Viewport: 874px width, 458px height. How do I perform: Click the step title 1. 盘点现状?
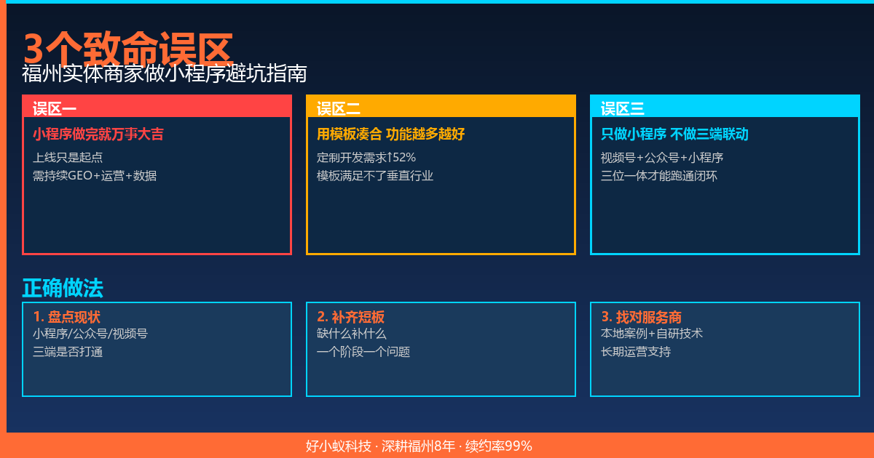66,317
